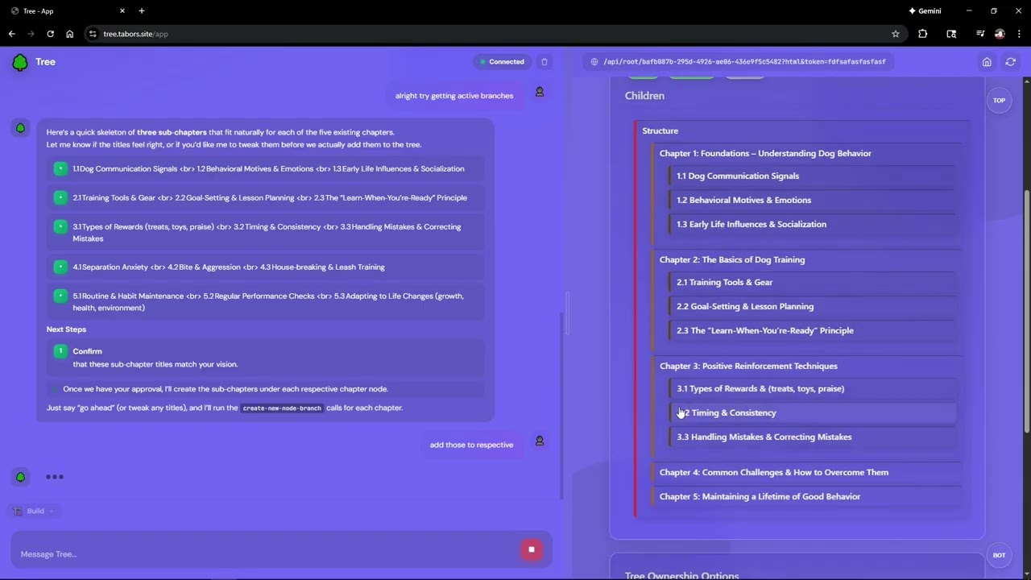Click the Tree Ownership Options heading

[681, 574]
